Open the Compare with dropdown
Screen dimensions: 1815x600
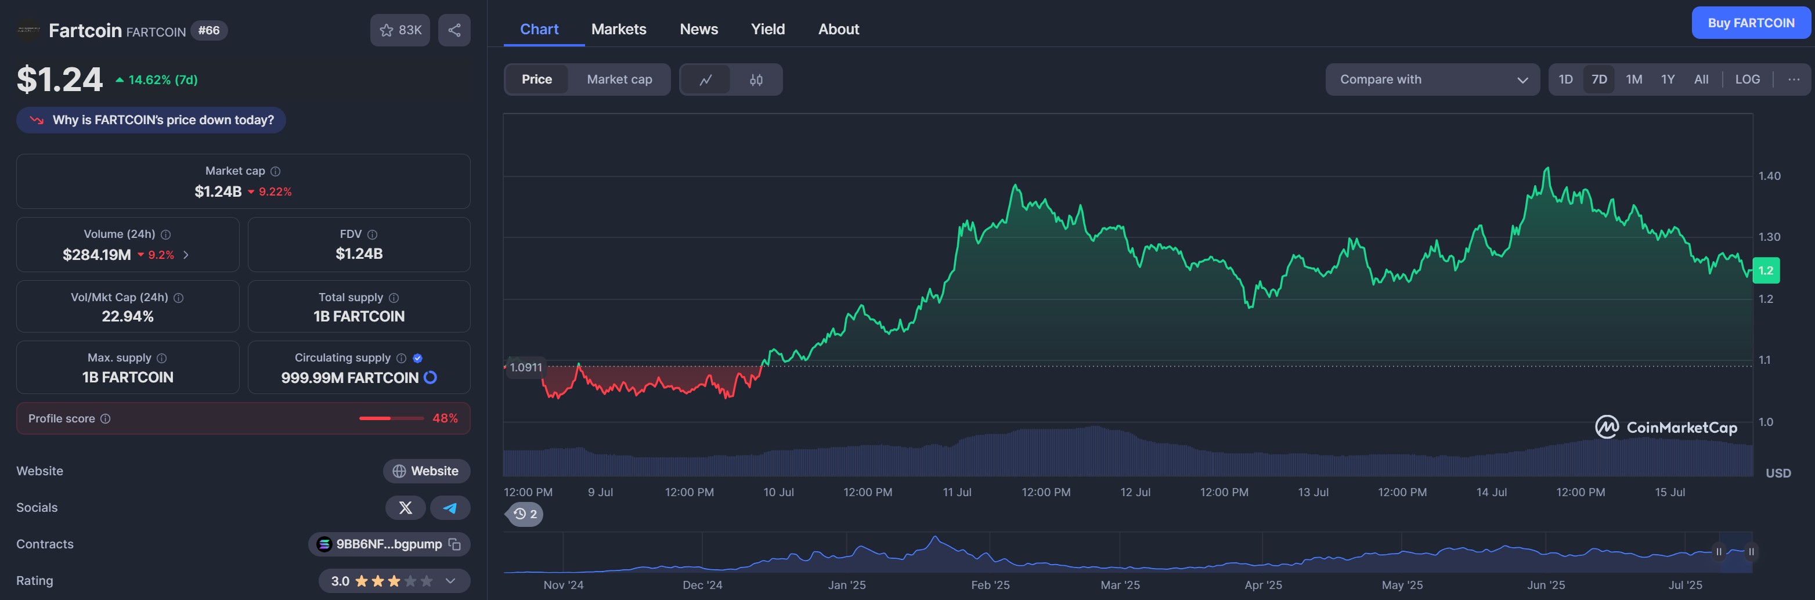pos(1432,79)
